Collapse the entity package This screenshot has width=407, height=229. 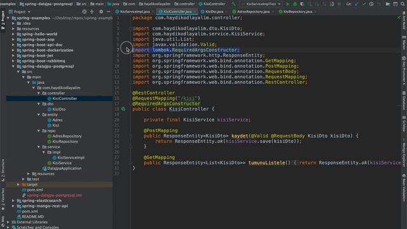pos(39,114)
